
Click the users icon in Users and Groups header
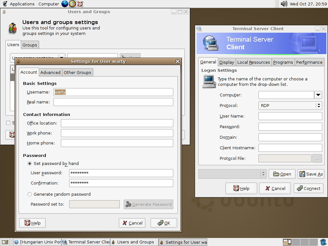pos(13,28)
